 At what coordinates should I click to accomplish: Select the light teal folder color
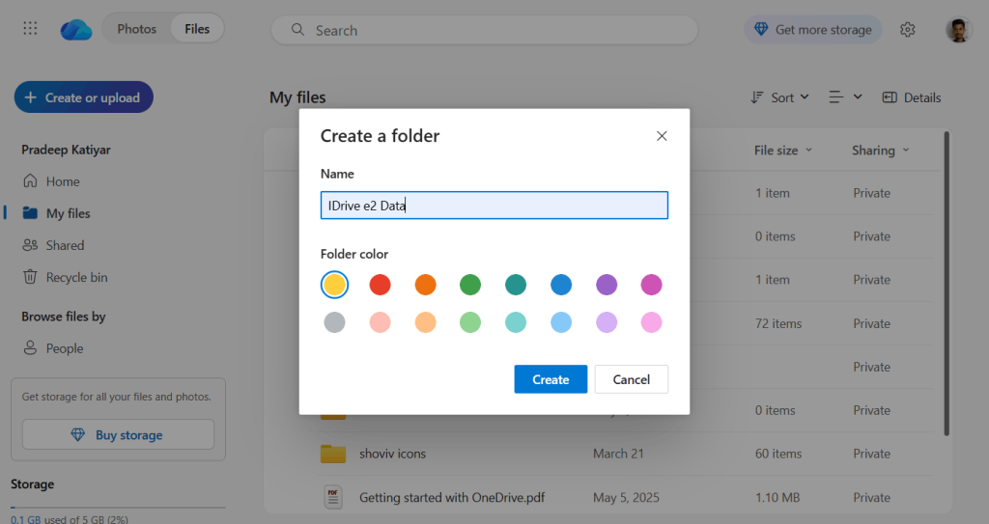tap(516, 322)
